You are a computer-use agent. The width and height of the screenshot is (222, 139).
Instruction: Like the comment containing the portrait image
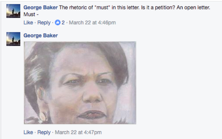(28, 132)
